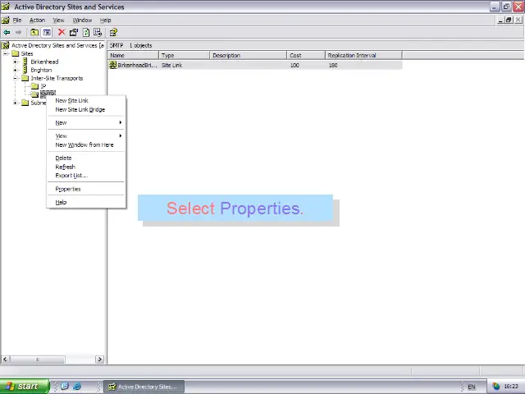Open the Help menu in menu bar

coord(106,20)
